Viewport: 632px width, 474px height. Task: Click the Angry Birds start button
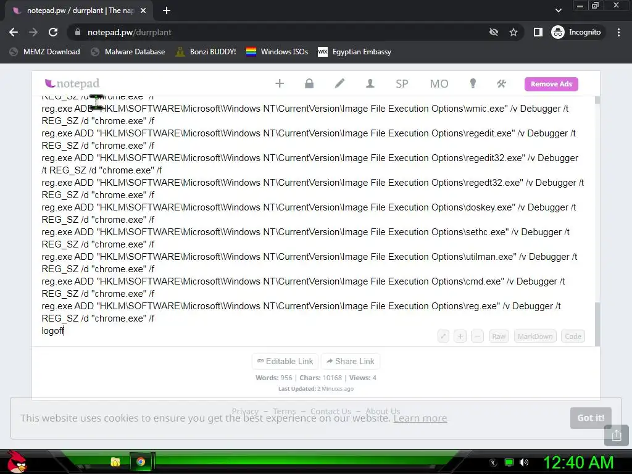[15, 462]
